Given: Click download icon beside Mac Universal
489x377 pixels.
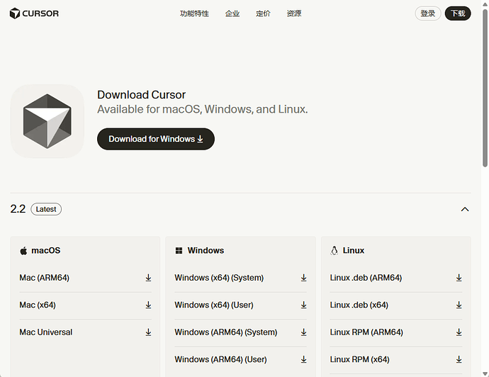Looking at the screenshot, I should coord(148,332).
